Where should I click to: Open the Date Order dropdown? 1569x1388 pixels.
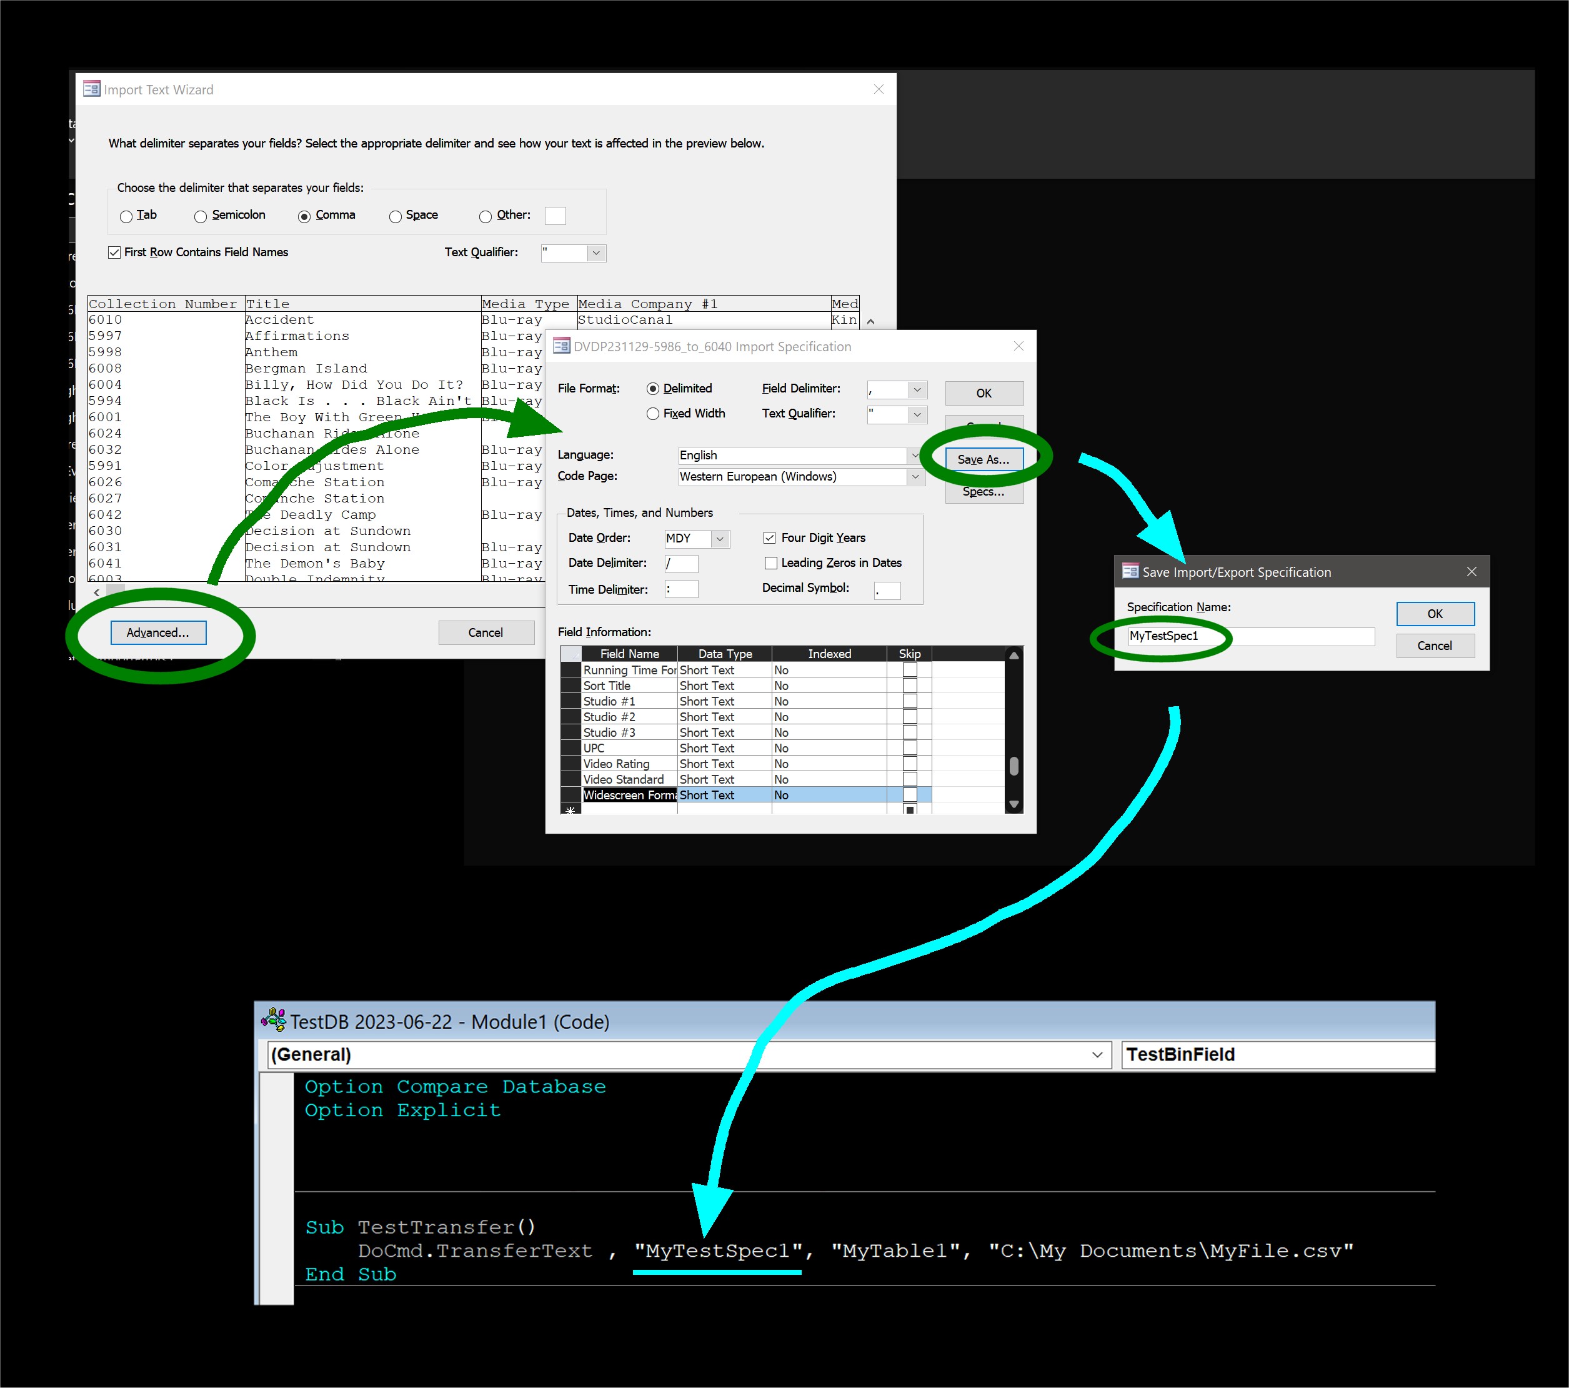click(719, 539)
